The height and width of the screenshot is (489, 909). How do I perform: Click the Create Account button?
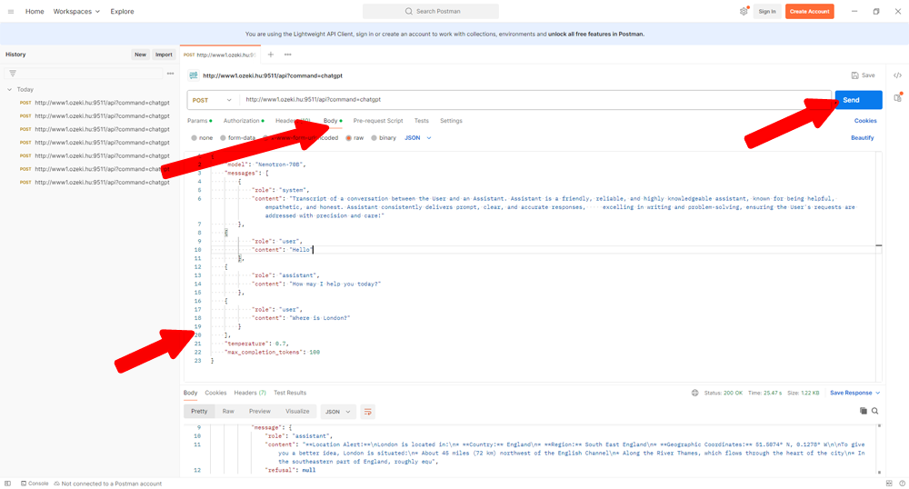coord(809,12)
